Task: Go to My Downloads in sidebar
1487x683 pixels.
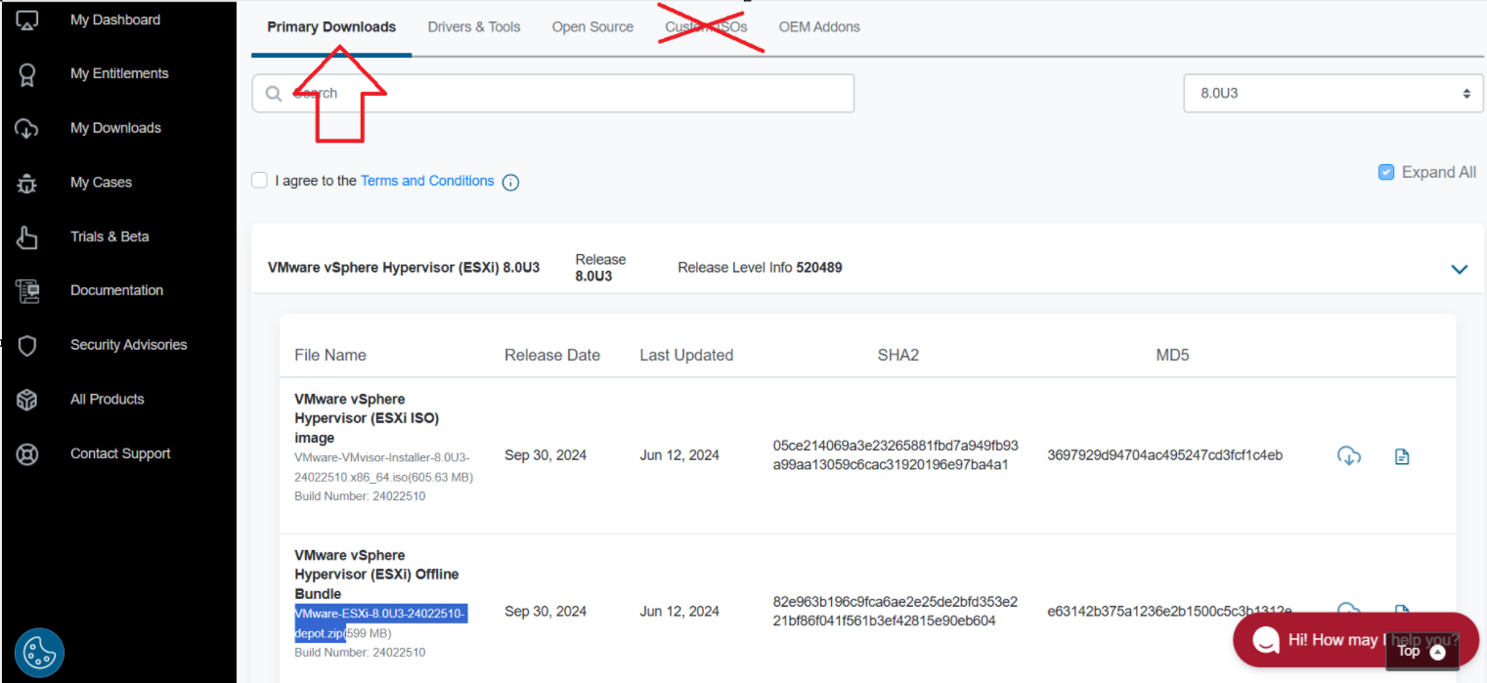Action: [115, 128]
